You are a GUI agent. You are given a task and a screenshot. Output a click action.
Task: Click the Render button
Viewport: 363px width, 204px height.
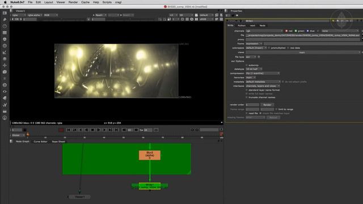point(267,105)
